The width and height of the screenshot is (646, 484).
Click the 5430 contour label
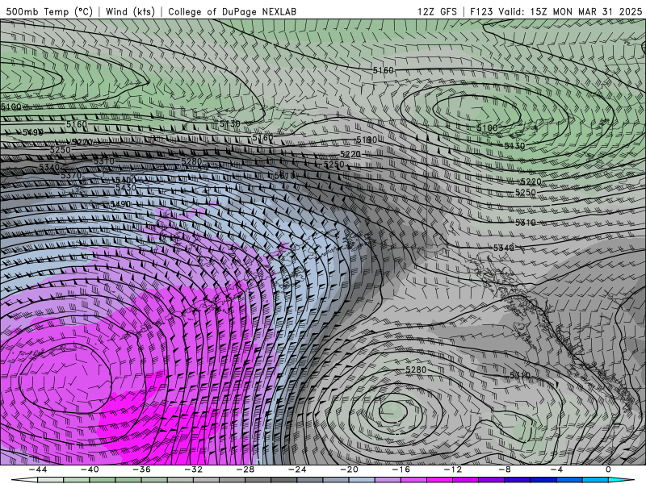point(126,187)
